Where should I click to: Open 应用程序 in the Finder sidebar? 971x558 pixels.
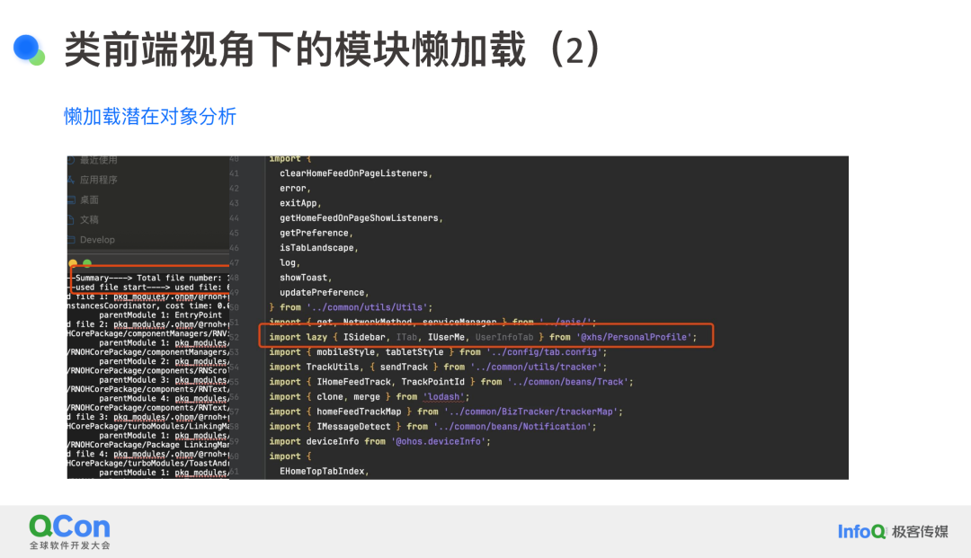coord(98,180)
